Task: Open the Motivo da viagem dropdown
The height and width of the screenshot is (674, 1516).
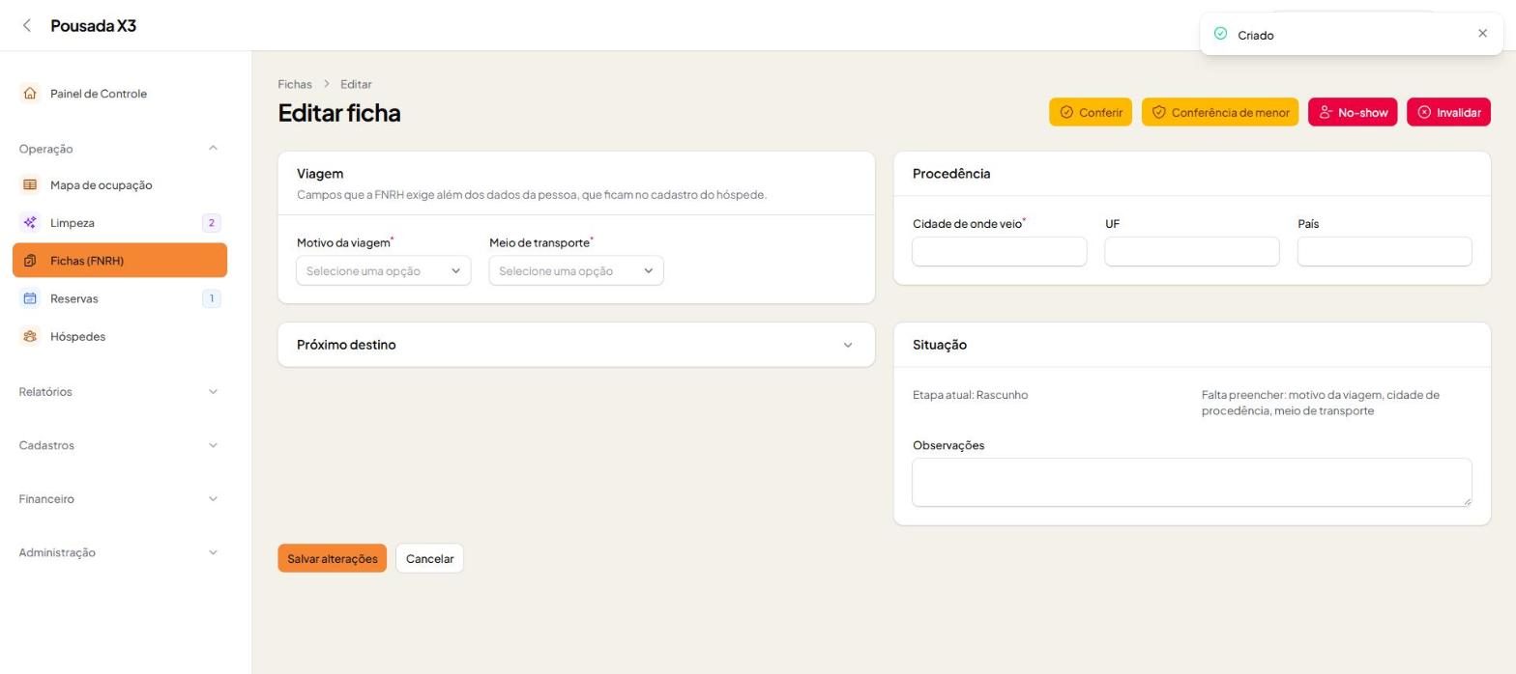Action: pyautogui.click(x=384, y=270)
